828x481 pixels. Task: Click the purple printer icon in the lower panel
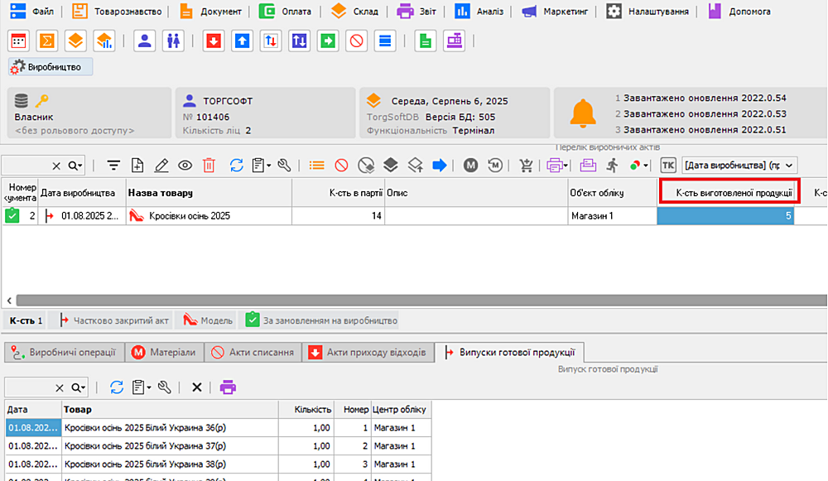coord(228,387)
